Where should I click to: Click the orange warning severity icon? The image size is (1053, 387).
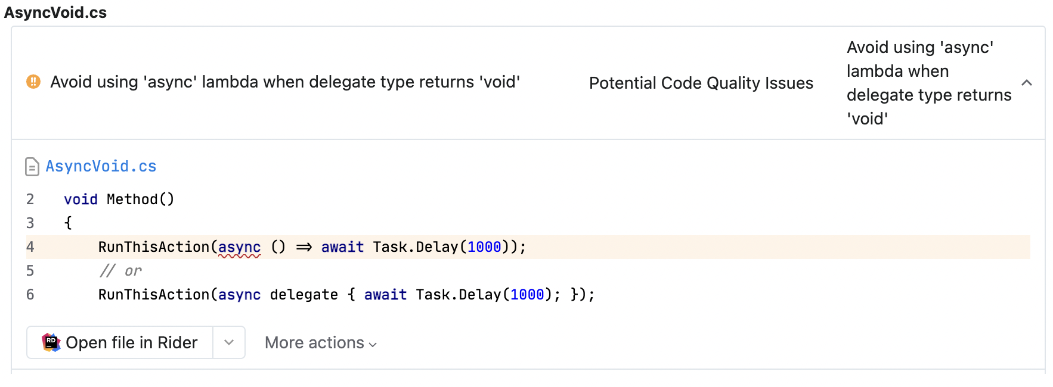[x=33, y=82]
